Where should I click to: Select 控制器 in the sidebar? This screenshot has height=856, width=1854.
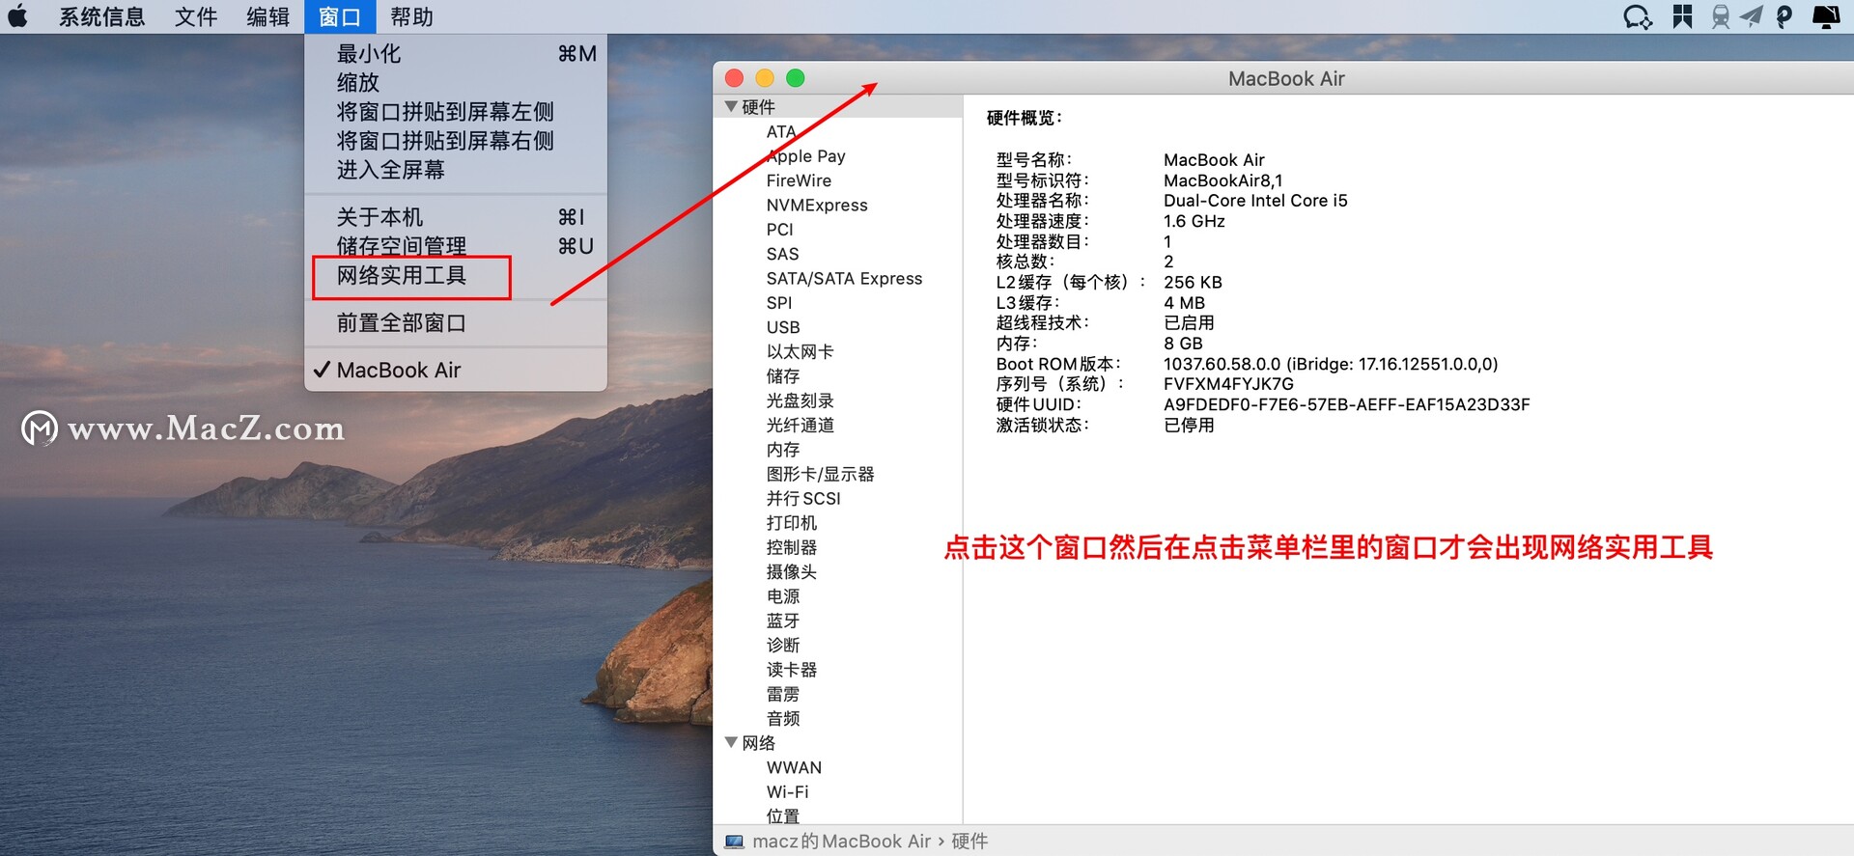pyautogui.click(x=791, y=547)
